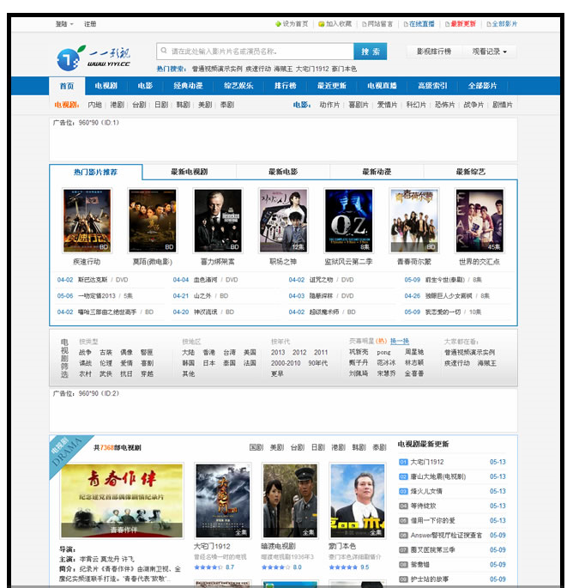Expand the 登陆 login dropdown

tap(64, 24)
